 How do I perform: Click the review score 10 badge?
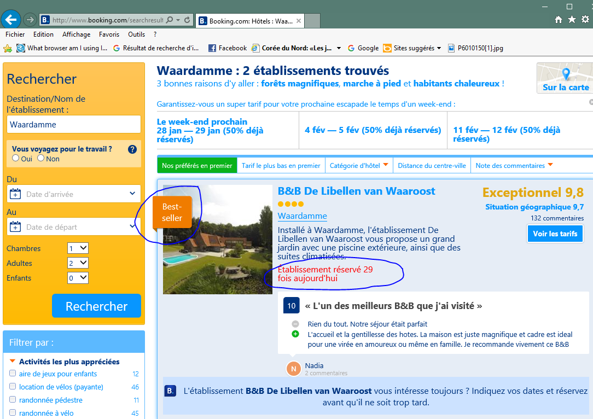(291, 306)
